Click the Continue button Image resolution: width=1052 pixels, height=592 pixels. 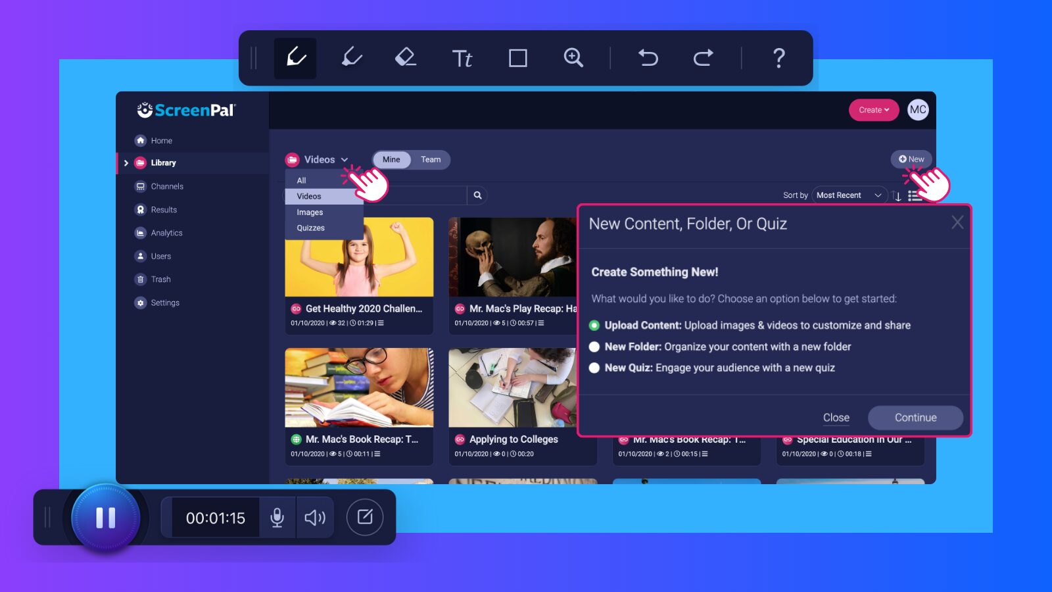click(915, 418)
